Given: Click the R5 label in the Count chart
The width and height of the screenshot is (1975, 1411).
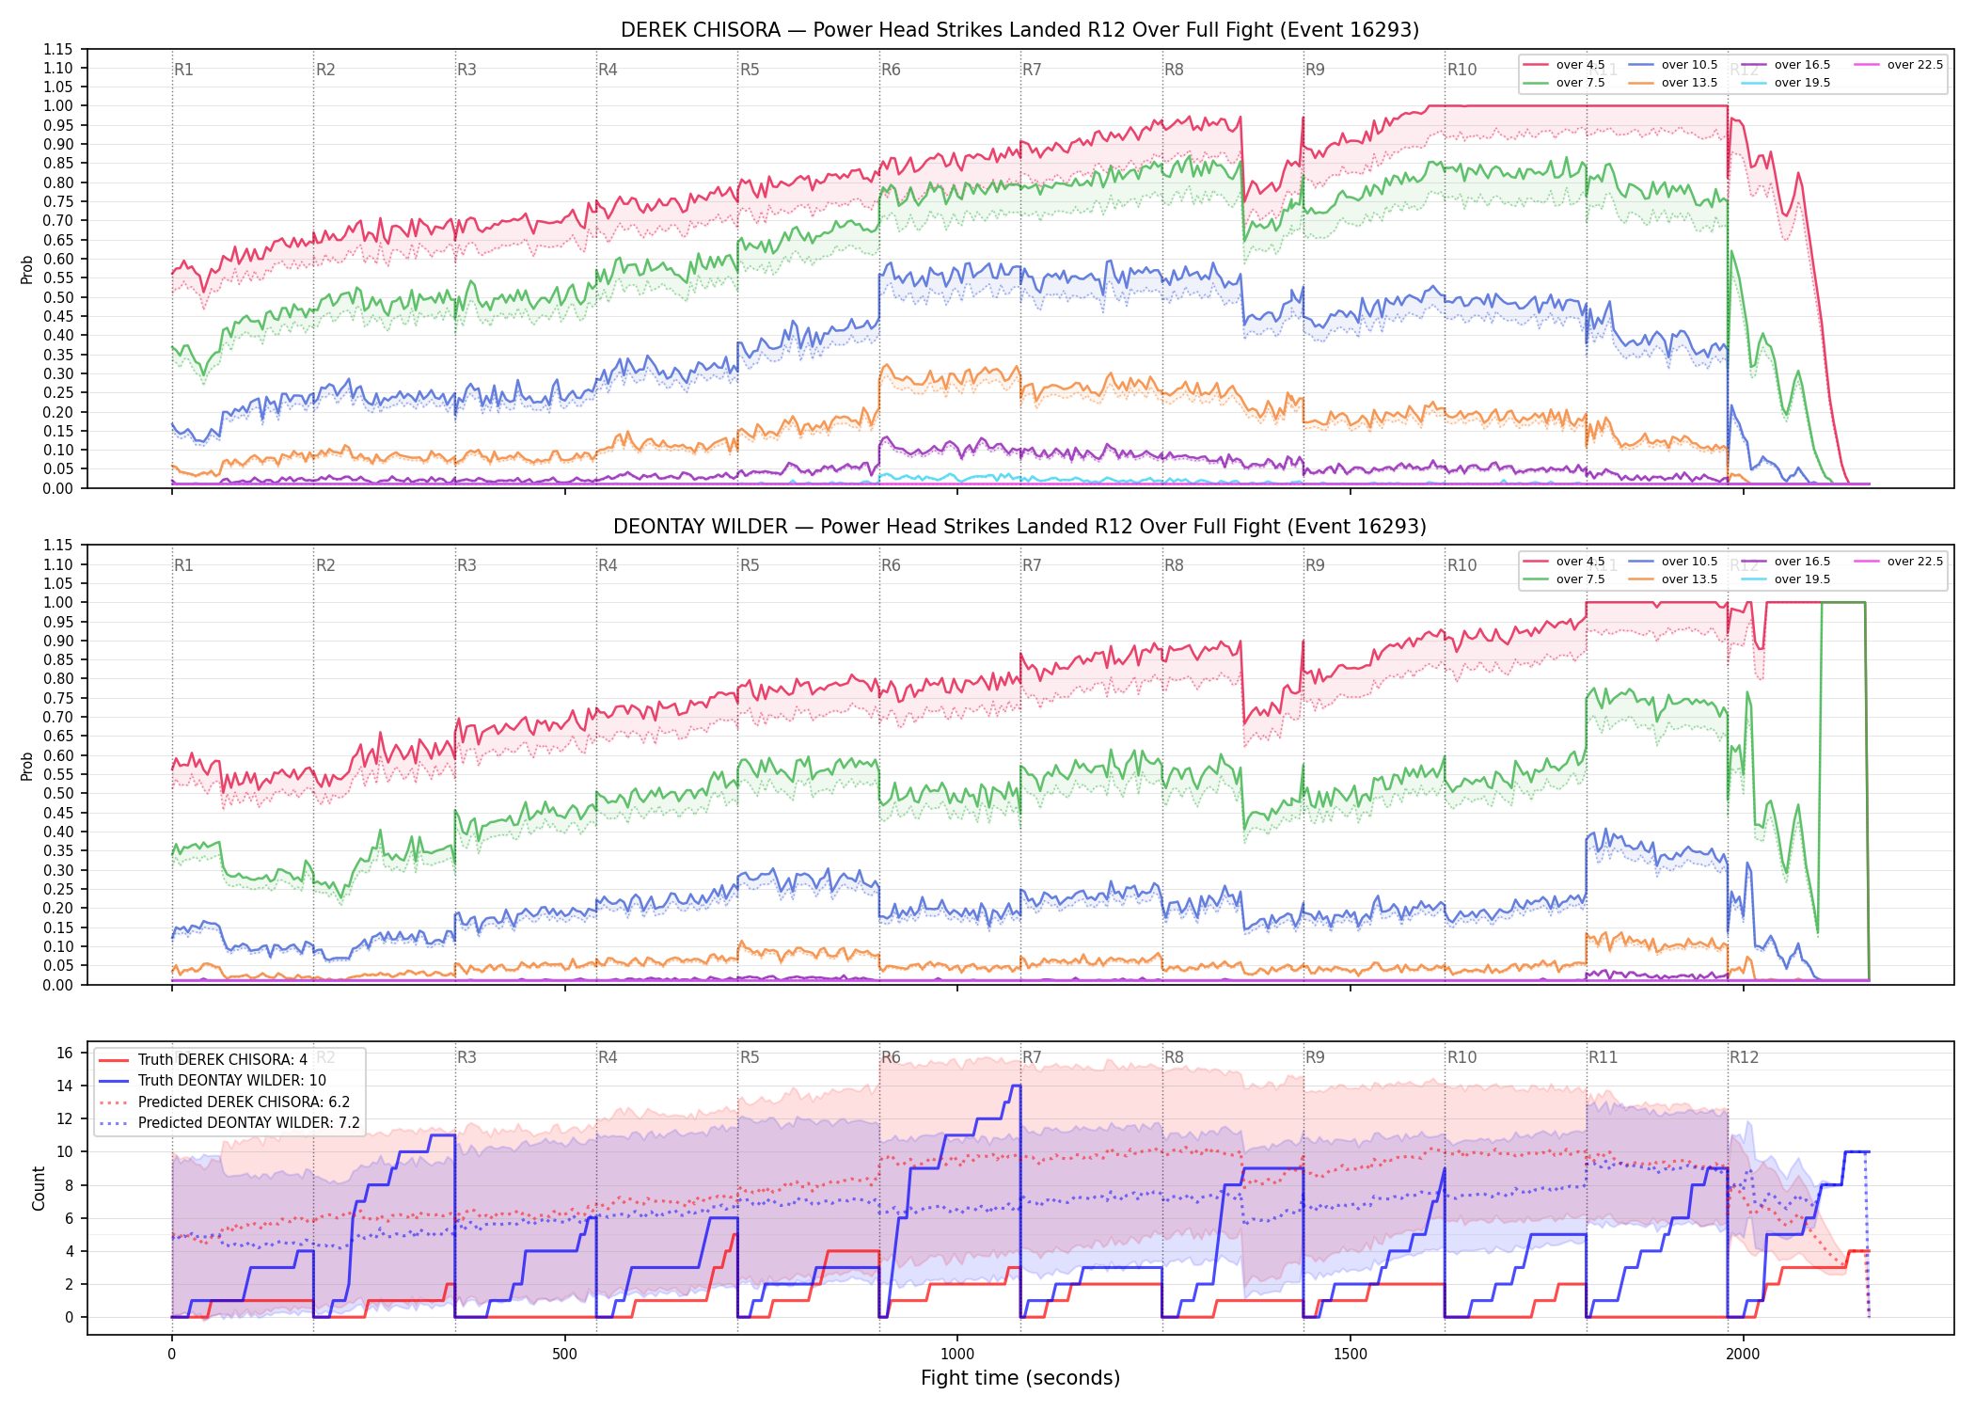Looking at the screenshot, I should click(x=750, y=1057).
